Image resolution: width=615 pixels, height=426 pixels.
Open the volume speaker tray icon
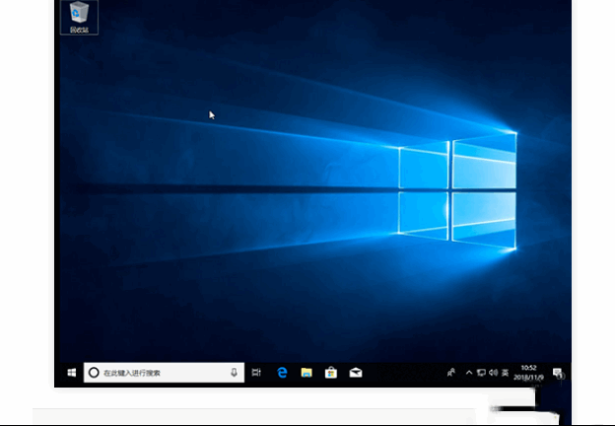point(494,373)
